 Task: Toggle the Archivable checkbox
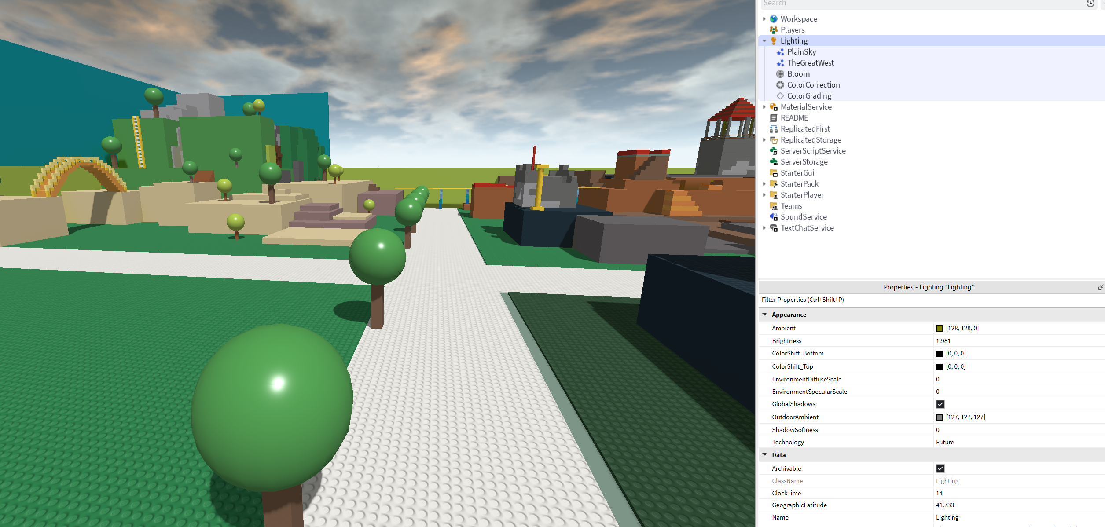point(940,468)
